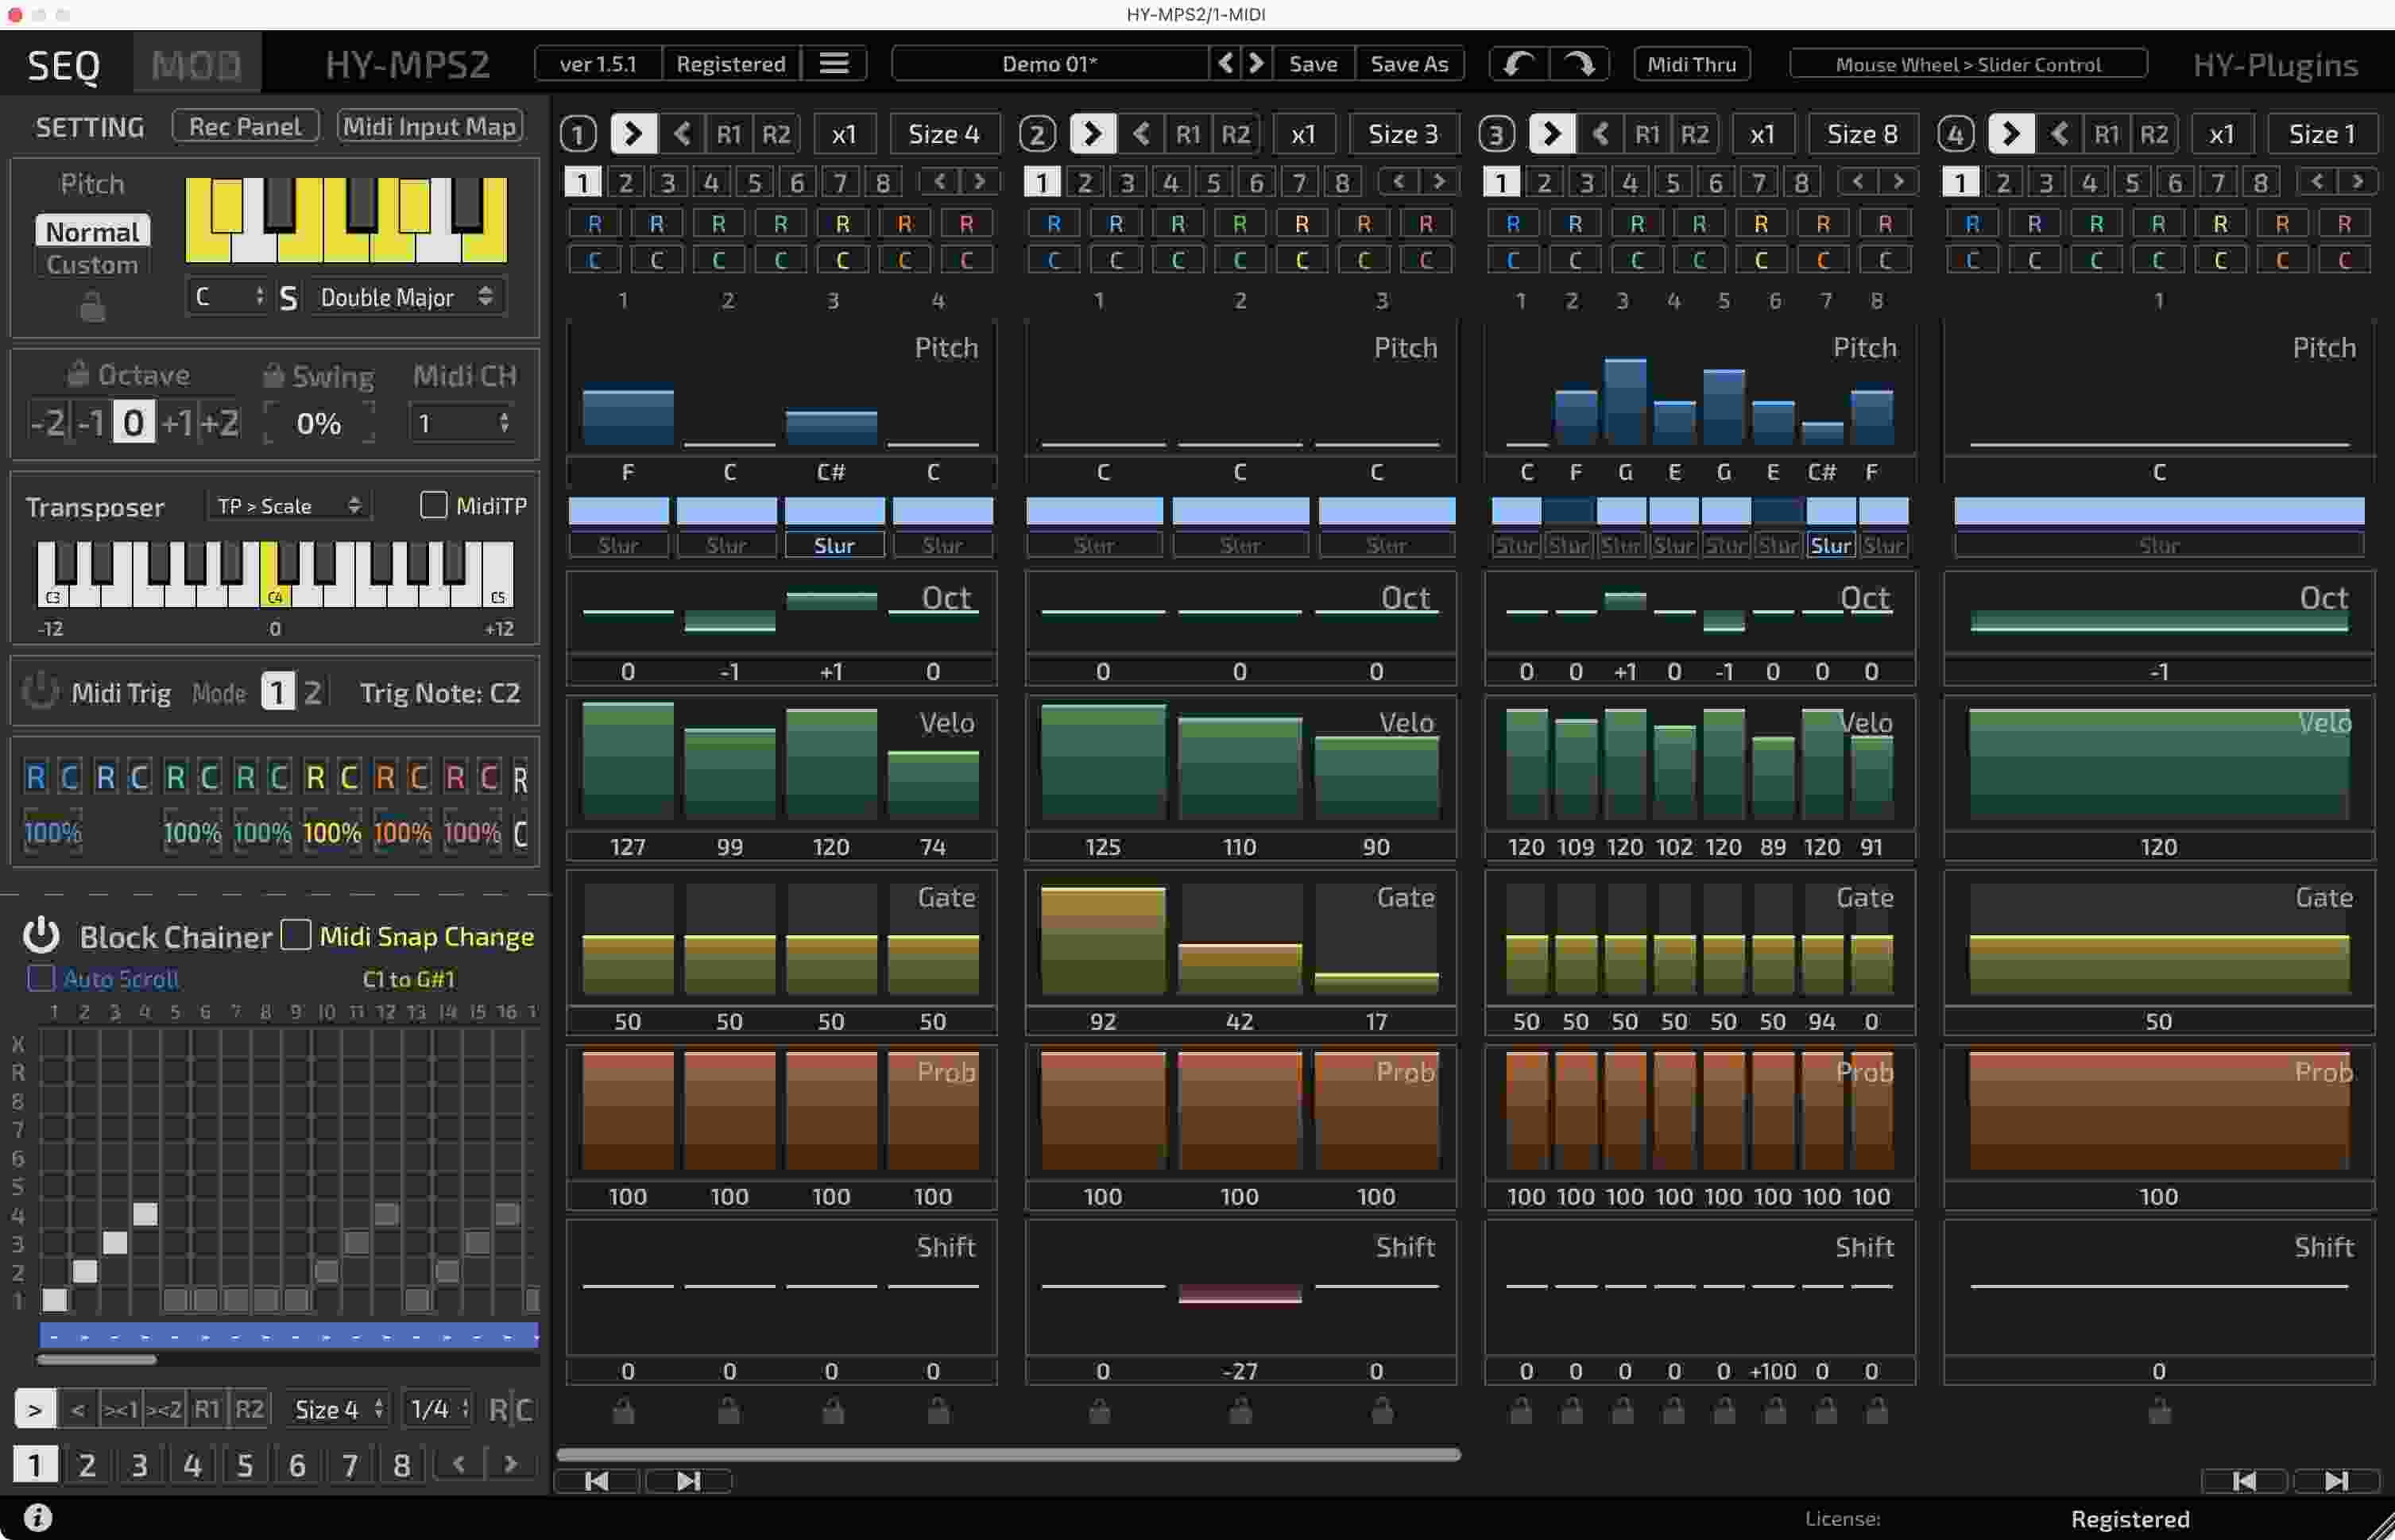The height and width of the screenshot is (1540, 2395).
Task: Open the hamburger menu icon
Action: 834,64
